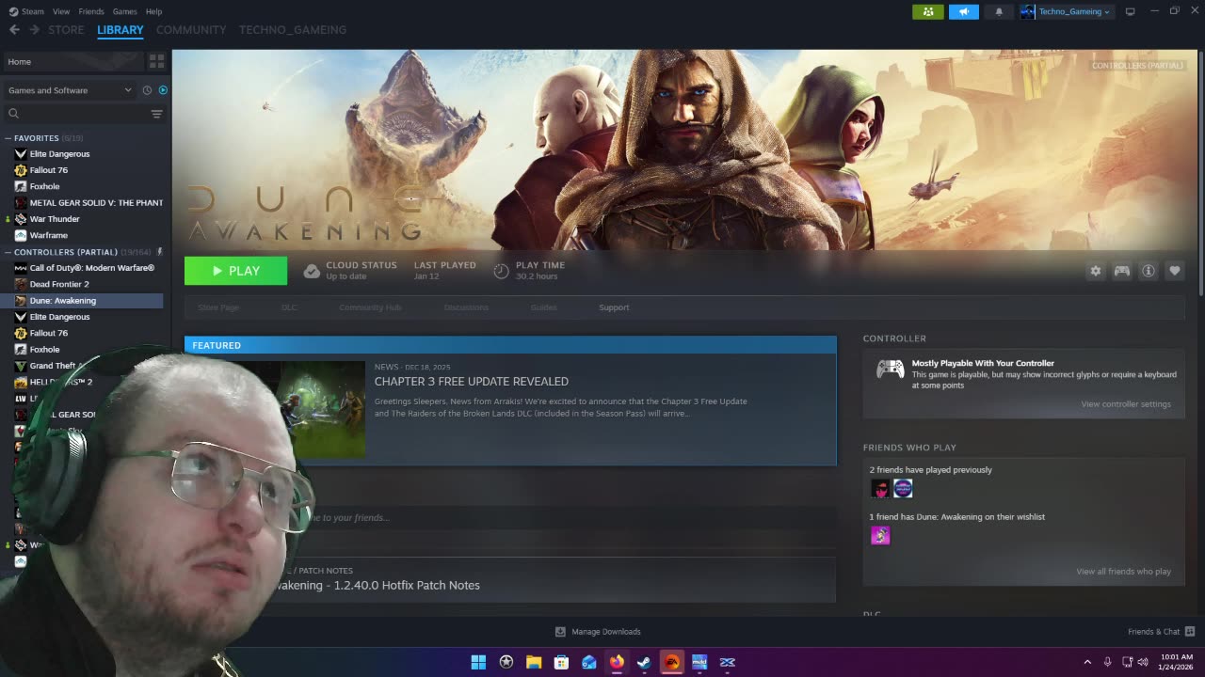This screenshot has height=677, width=1205.
Task: Go to the STORE tab
Action: (66, 30)
